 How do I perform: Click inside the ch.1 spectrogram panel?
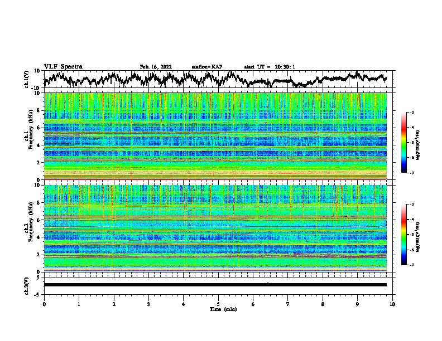click(x=215, y=136)
